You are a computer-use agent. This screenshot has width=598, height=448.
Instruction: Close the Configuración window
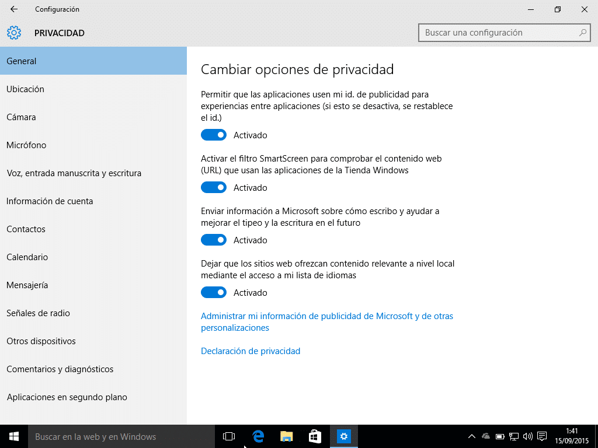tap(584, 9)
